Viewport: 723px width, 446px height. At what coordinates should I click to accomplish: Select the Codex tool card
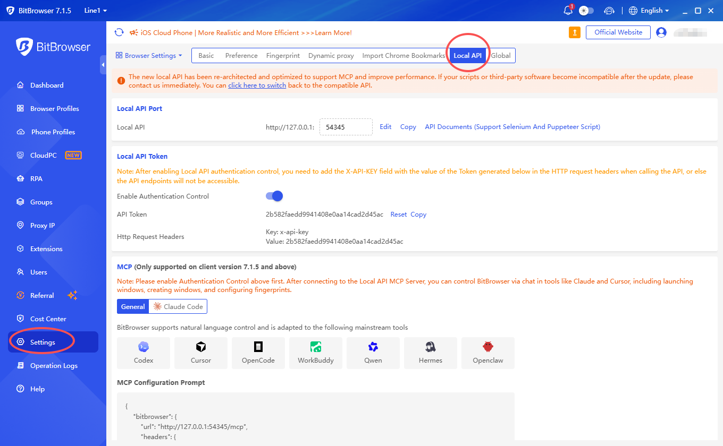(144, 353)
